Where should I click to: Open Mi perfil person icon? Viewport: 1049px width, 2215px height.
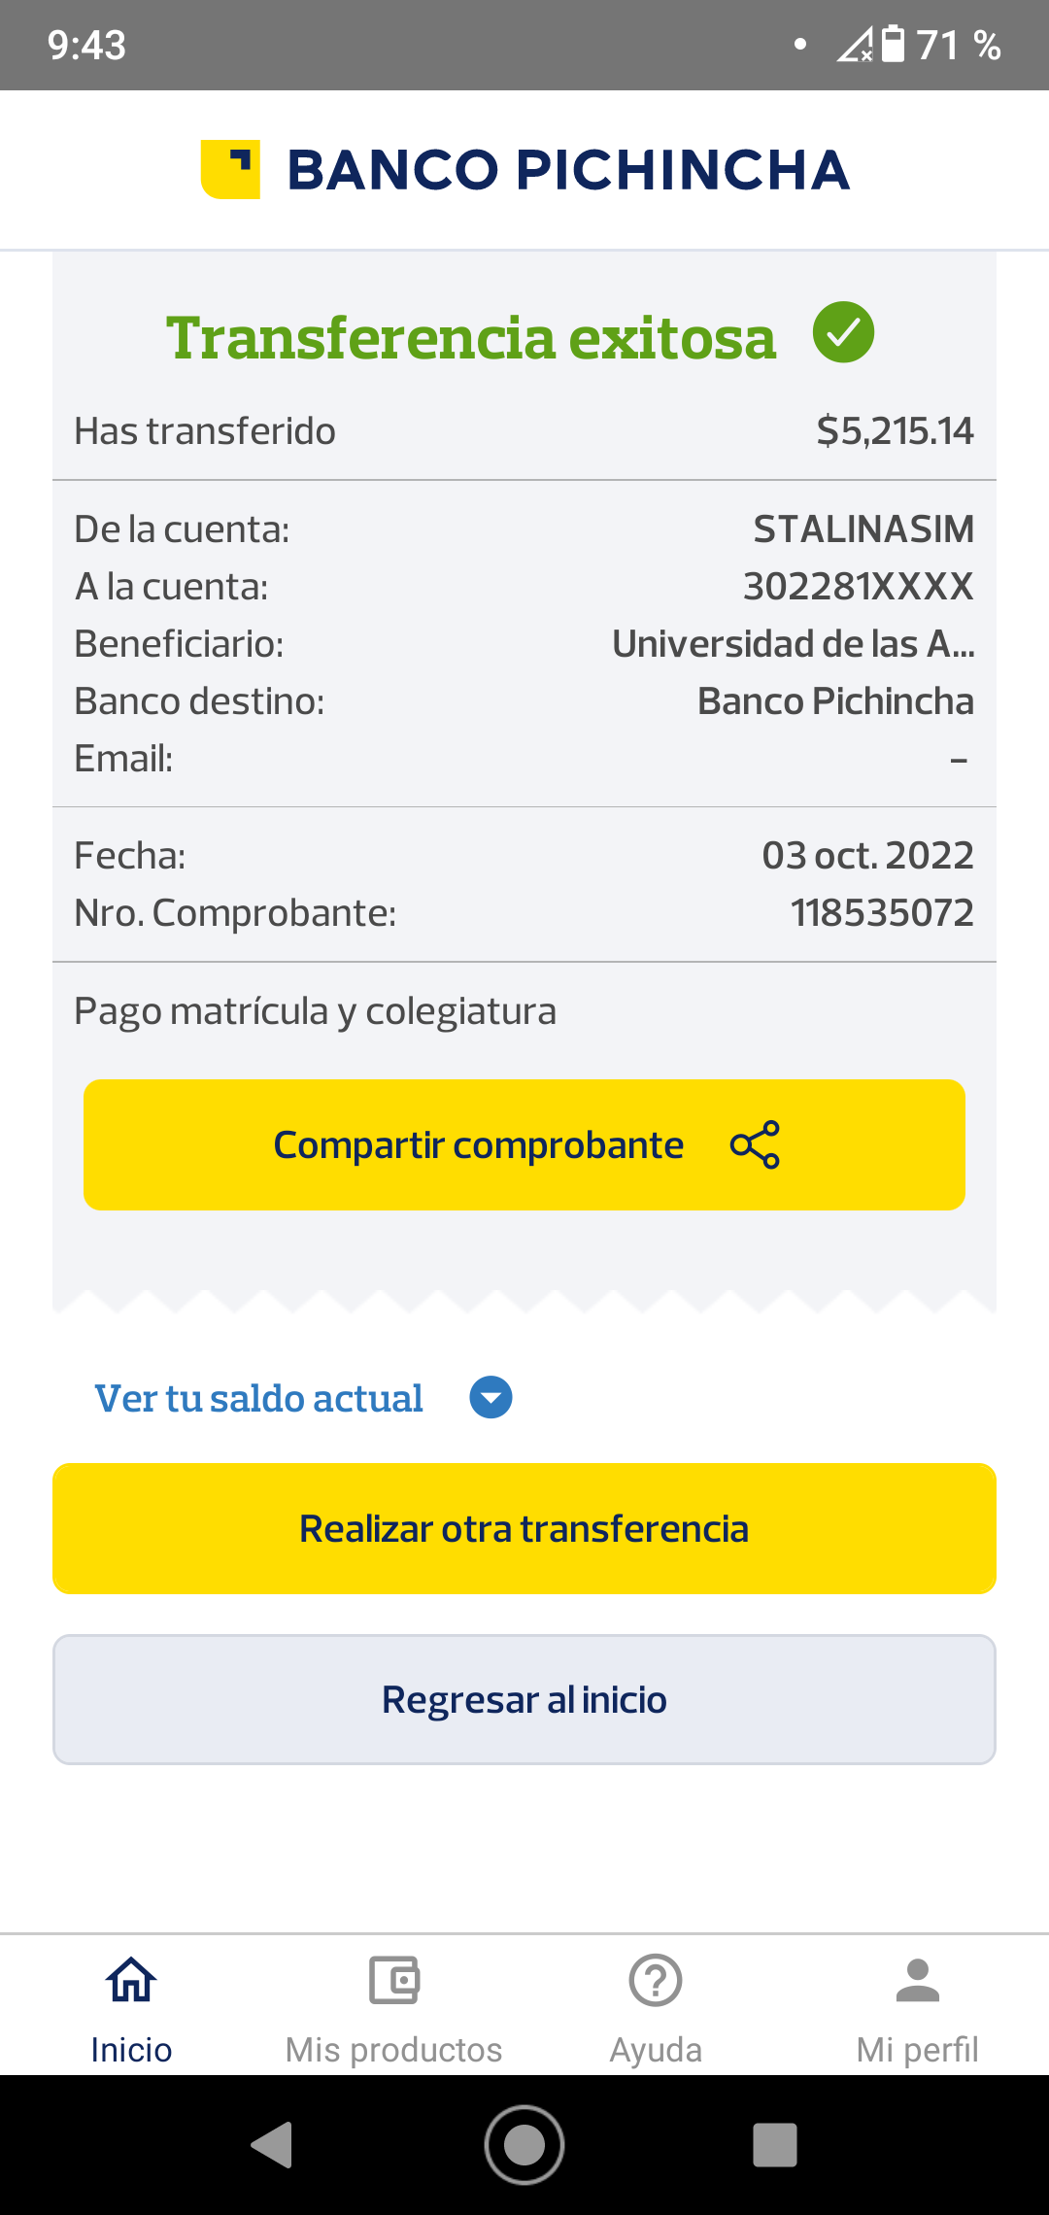click(x=917, y=1980)
